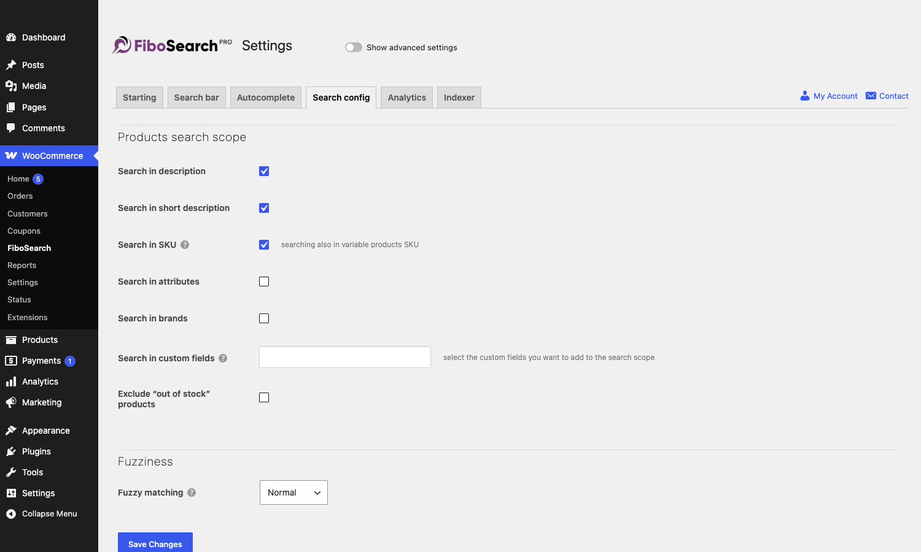The width and height of the screenshot is (921, 552).
Task: Click the 'Show advanced settings' label
Action: point(412,47)
